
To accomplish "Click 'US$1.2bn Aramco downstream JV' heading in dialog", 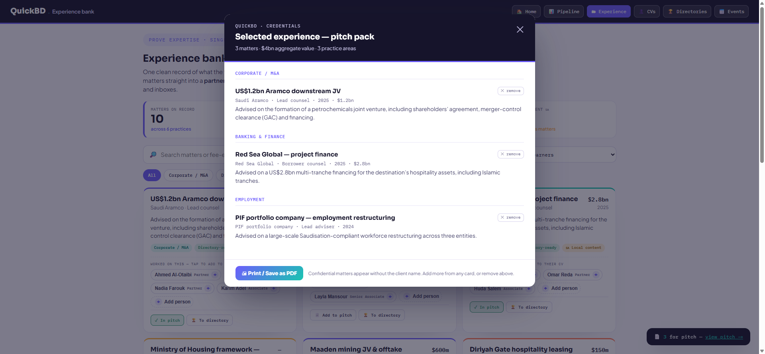I will 288,91.
